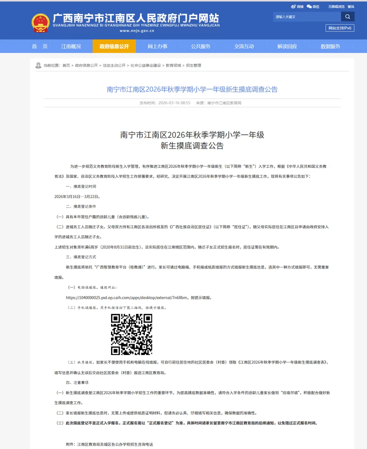Click the publish time 2026-03-16 08:55

pyautogui.click(x=174, y=103)
